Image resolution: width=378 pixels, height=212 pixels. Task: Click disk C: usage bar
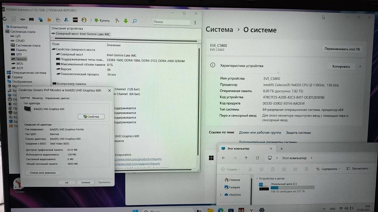(x=292, y=187)
